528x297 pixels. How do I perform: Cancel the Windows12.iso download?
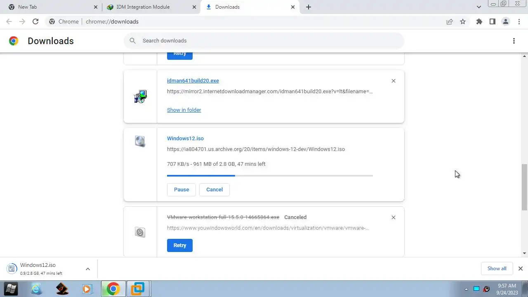coord(214,190)
